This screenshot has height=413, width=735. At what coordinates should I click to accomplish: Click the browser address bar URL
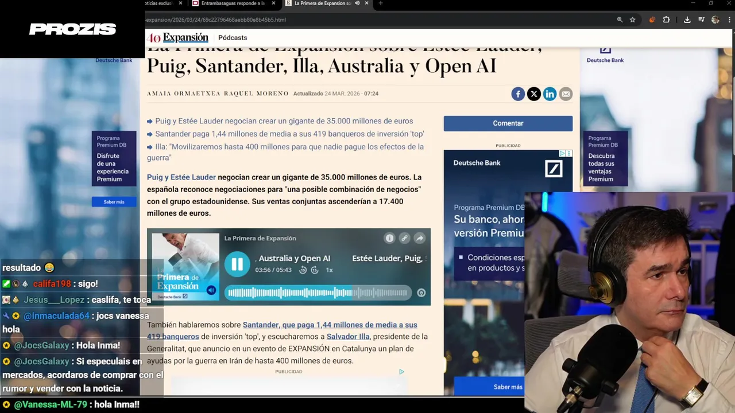pyautogui.click(x=215, y=20)
